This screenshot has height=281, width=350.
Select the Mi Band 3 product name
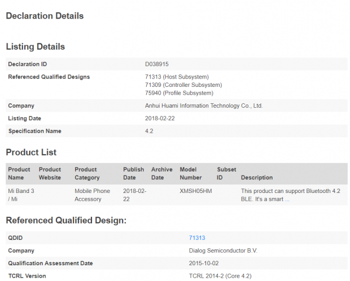(x=21, y=195)
